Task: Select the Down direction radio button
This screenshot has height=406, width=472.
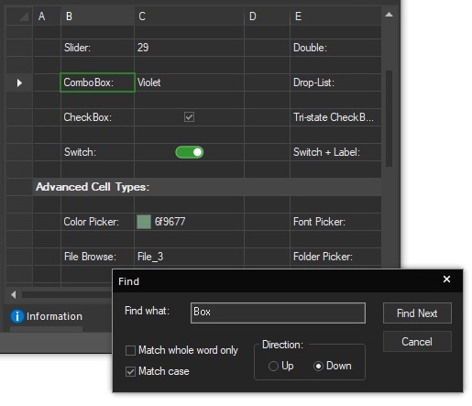Action: click(318, 366)
